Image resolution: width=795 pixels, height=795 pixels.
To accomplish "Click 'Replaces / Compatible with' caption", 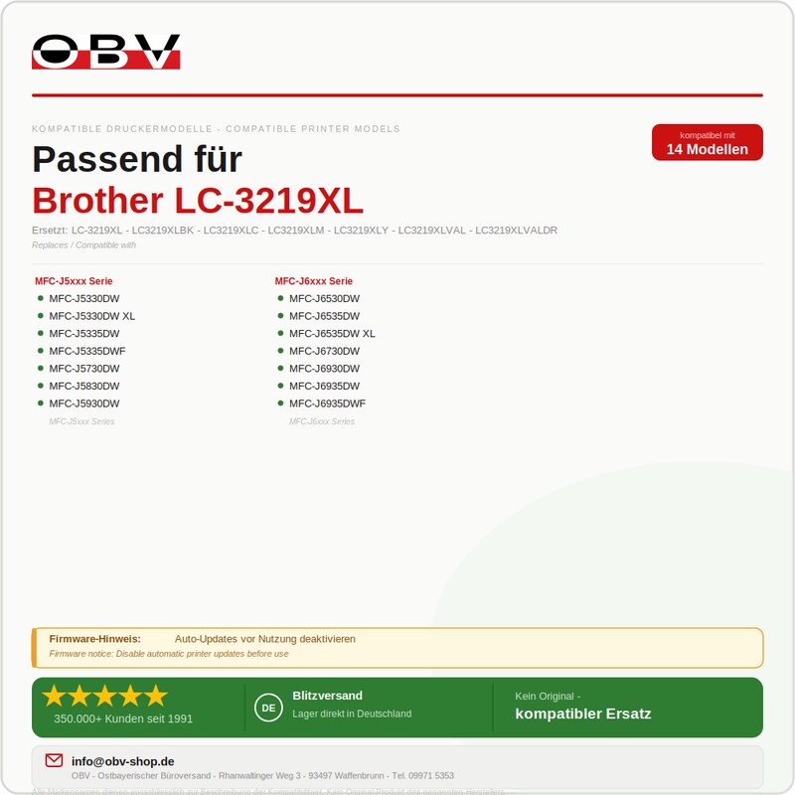I will click(83, 245).
